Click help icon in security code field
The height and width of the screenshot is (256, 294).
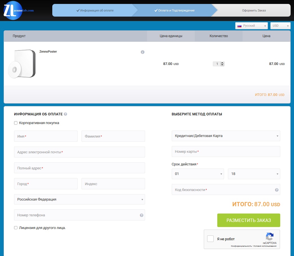click(277, 190)
